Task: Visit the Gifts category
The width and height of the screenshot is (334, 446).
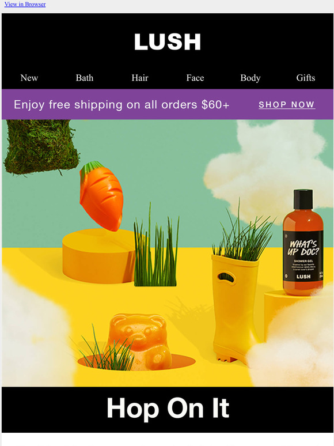Action: coord(306,78)
